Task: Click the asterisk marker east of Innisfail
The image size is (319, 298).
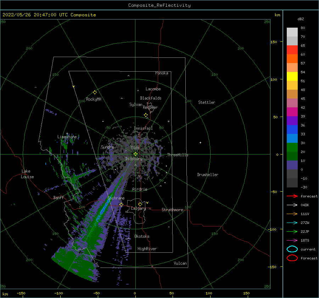Action: pos(168,122)
